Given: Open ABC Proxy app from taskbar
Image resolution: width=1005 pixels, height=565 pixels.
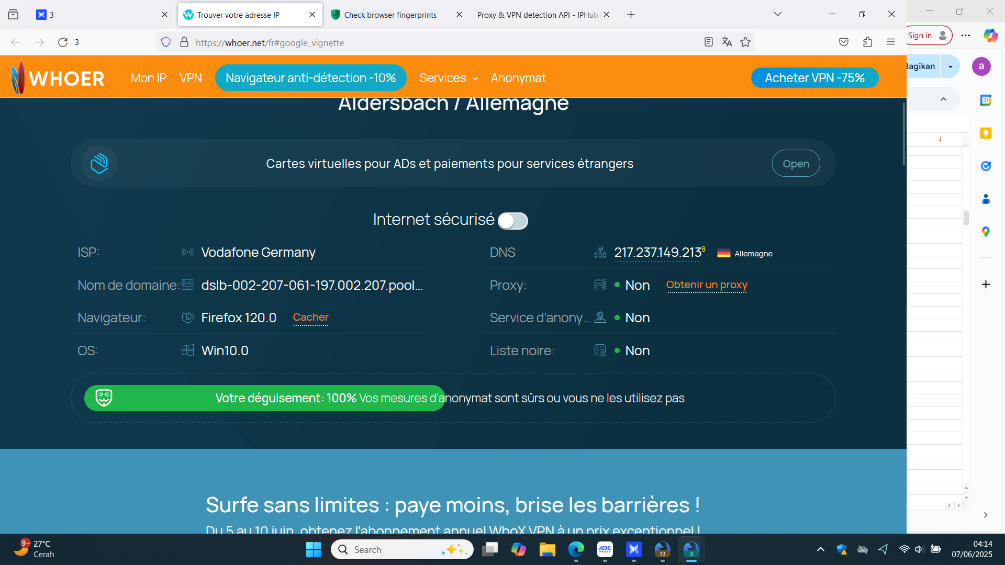Looking at the screenshot, I should tap(605, 550).
